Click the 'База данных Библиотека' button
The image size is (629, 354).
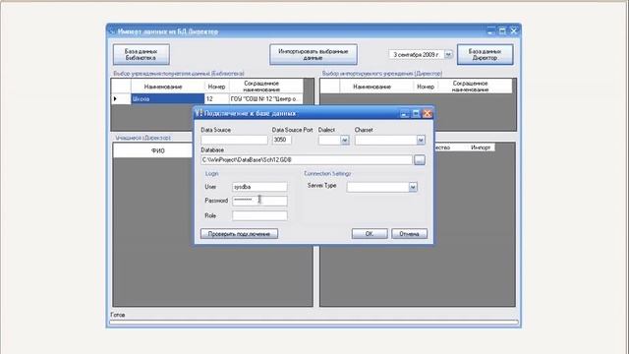142,55
